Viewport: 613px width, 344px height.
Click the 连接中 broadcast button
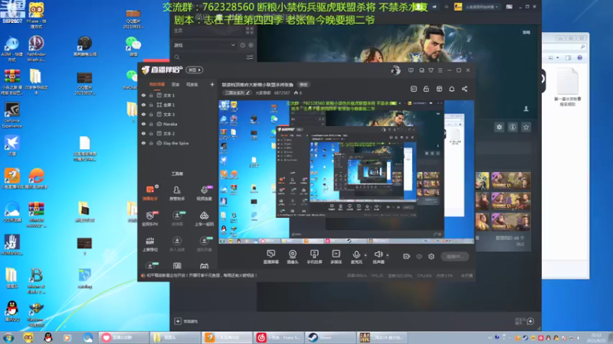(x=454, y=256)
